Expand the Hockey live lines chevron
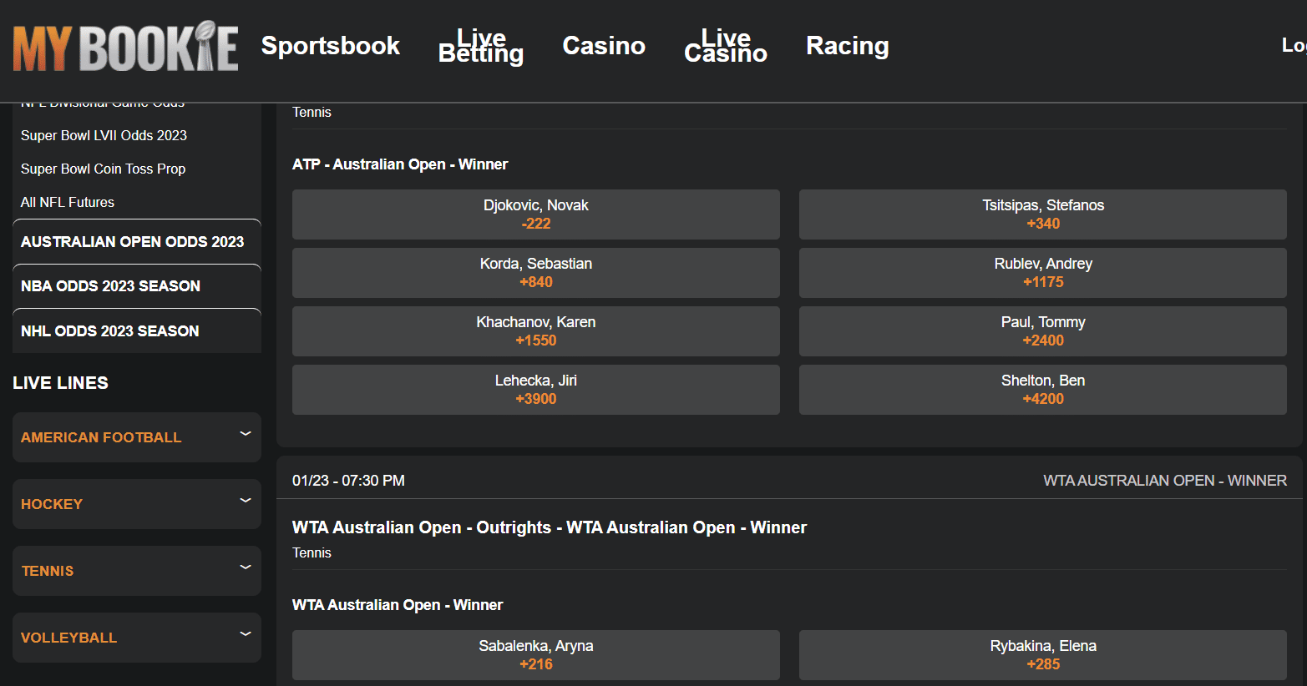This screenshot has height=686, width=1307. pyautogui.click(x=246, y=501)
